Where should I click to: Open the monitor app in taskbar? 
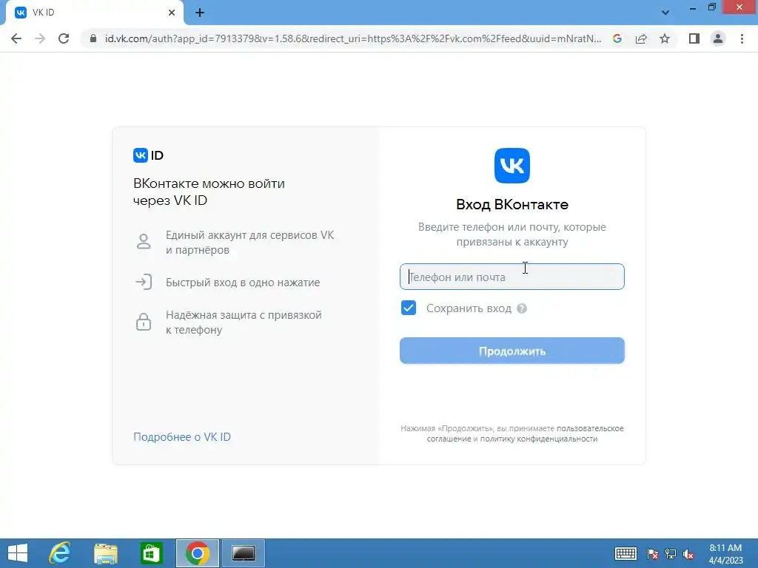click(x=243, y=553)
